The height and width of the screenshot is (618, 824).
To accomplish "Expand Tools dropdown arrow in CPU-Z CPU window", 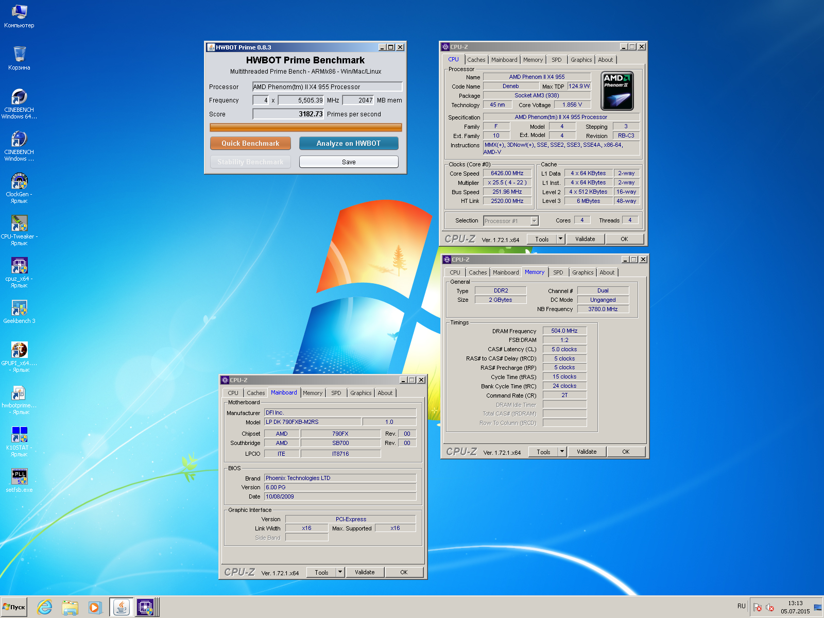I will [560, 239].
